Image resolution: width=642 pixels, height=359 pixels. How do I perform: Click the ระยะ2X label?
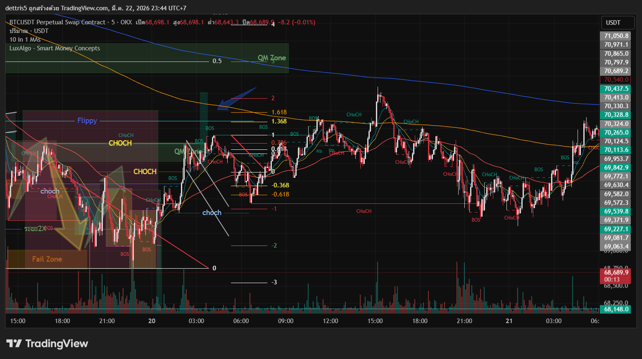click(x=34, y=229)
